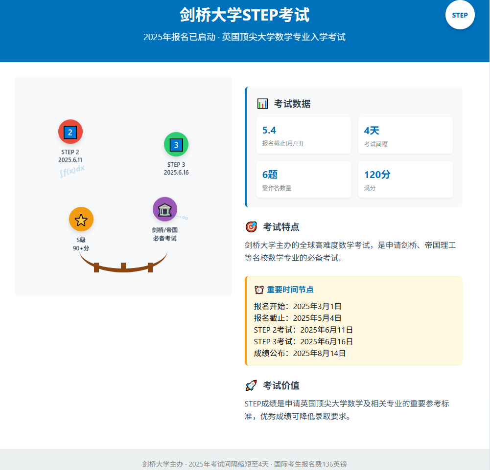Click the 报名开始：2025年3月1日 line

pos(298,306)
